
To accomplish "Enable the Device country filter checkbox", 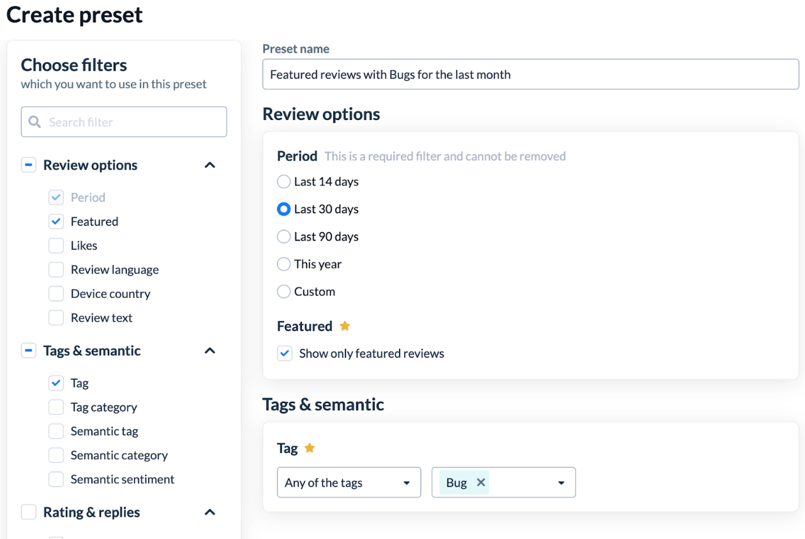I will click(x=56, y=293).
